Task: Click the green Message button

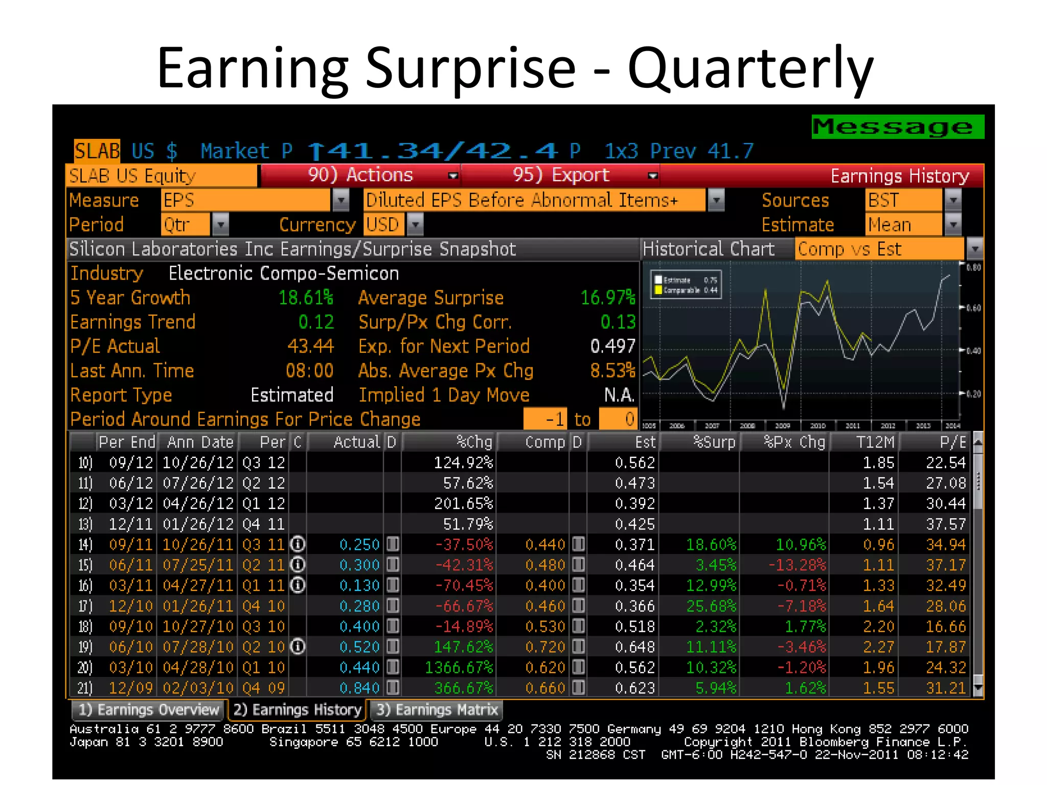Action: click(898, 127)
